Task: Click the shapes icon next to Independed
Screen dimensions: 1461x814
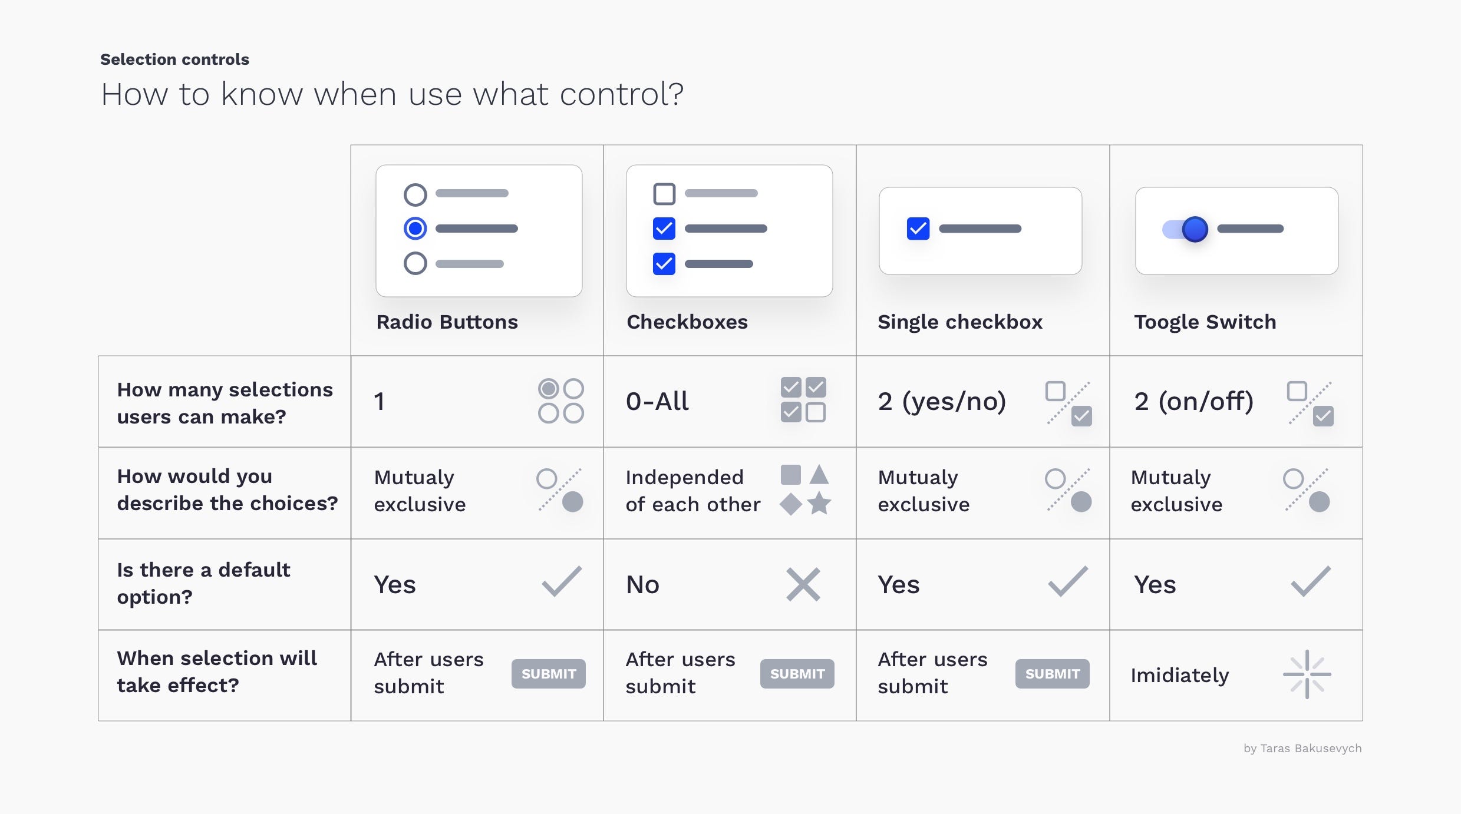Action: tap(805, 490)
